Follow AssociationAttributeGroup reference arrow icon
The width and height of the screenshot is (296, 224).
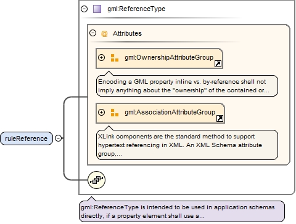(220, 118)
